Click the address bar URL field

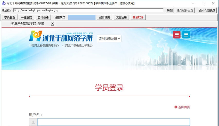[88, 10]
